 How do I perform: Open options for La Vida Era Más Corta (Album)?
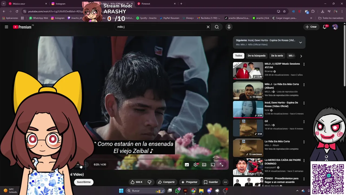[x=304, y=85]
